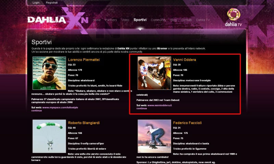Click the Dahlia XN site logo
Screen dimensions: 274x164
pyautogui.click(x=58, y=20)
